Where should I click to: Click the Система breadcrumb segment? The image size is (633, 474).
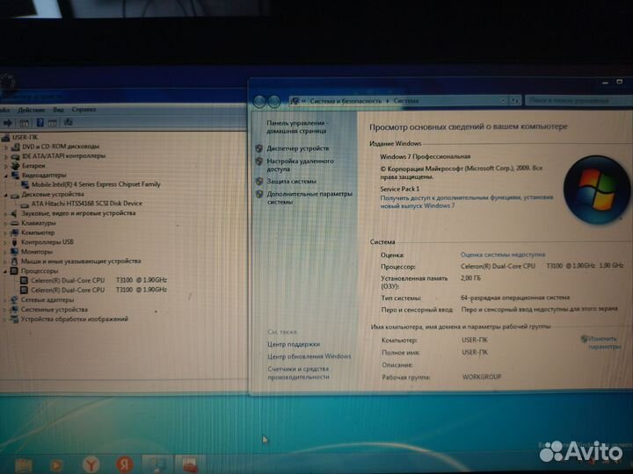click(406, 101)
